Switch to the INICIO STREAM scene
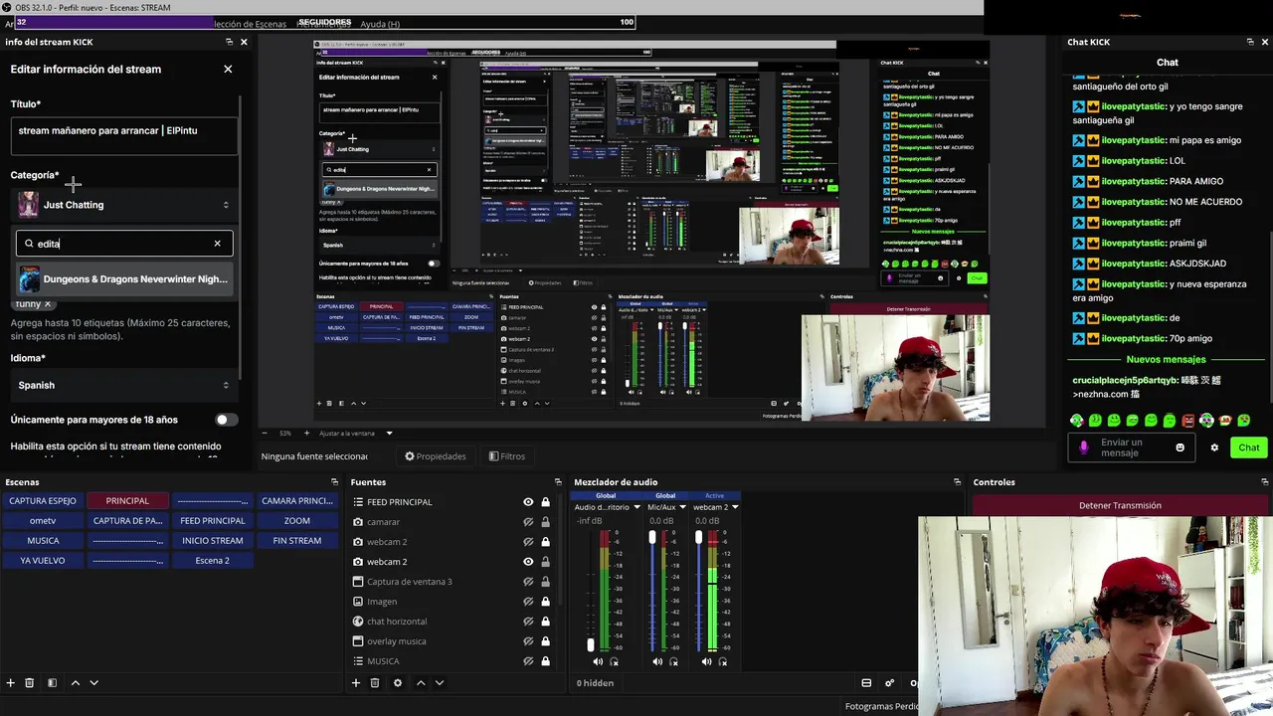 (x=213, y=541)
